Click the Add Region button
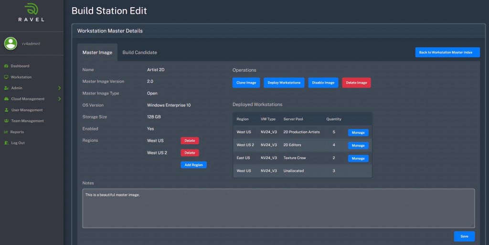This screenshot has height=245, width=489. (193, 165)
